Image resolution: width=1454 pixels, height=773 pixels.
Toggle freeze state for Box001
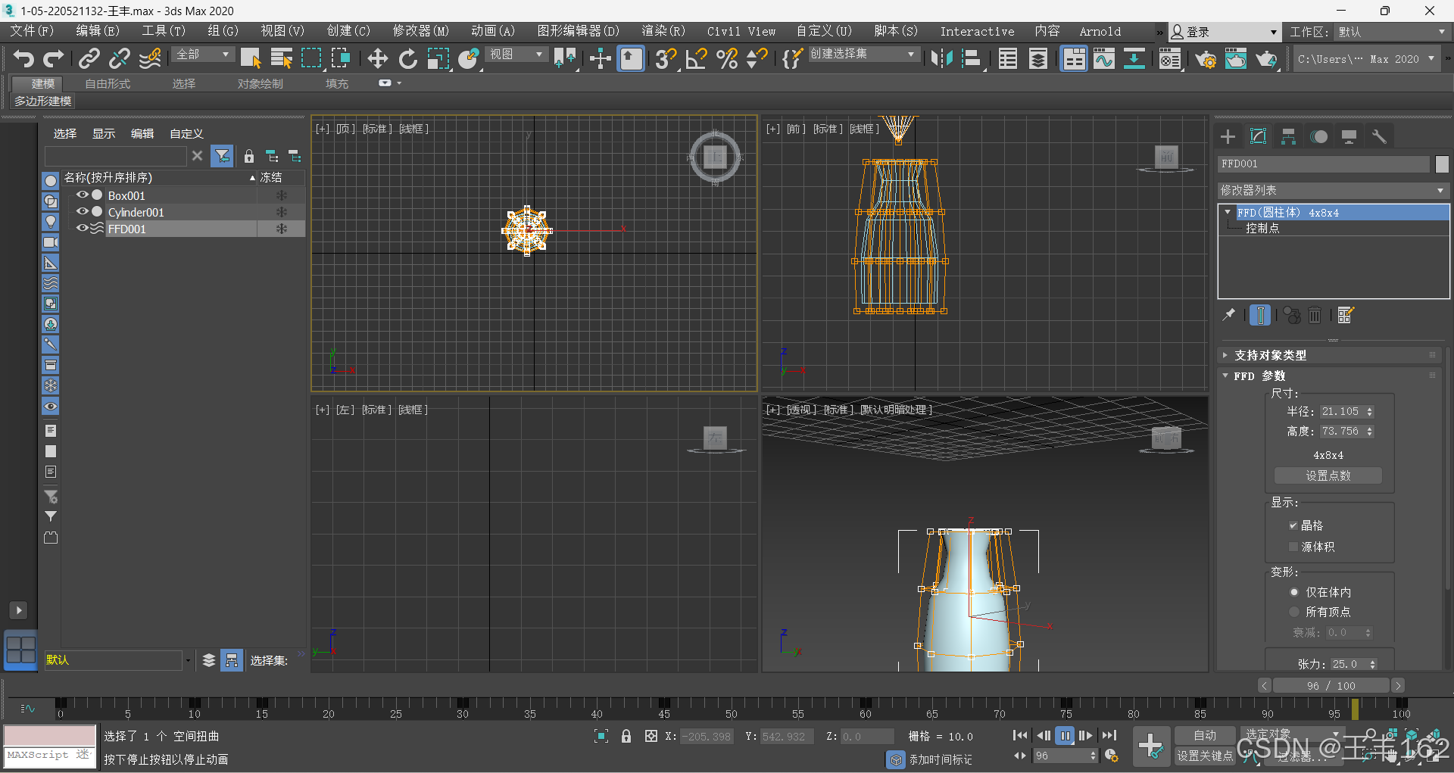(x=282, y=195)
